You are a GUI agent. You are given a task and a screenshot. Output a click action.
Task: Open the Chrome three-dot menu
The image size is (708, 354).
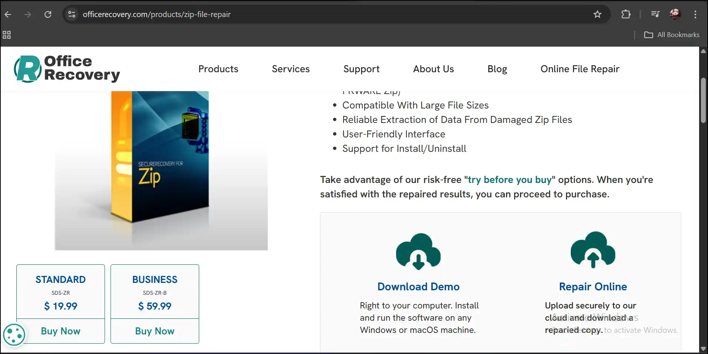pos(695,14)
